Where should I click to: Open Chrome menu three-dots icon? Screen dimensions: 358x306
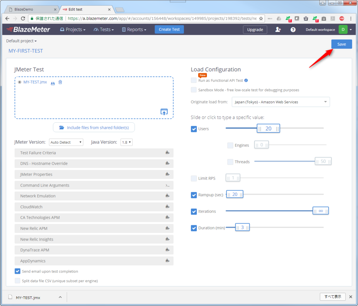[351, 19]
